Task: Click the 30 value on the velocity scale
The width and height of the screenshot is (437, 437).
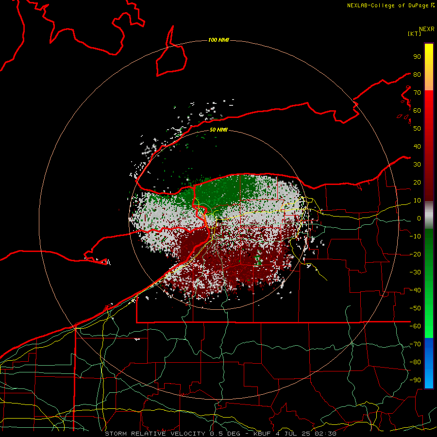Action: [x=417, y=165]
